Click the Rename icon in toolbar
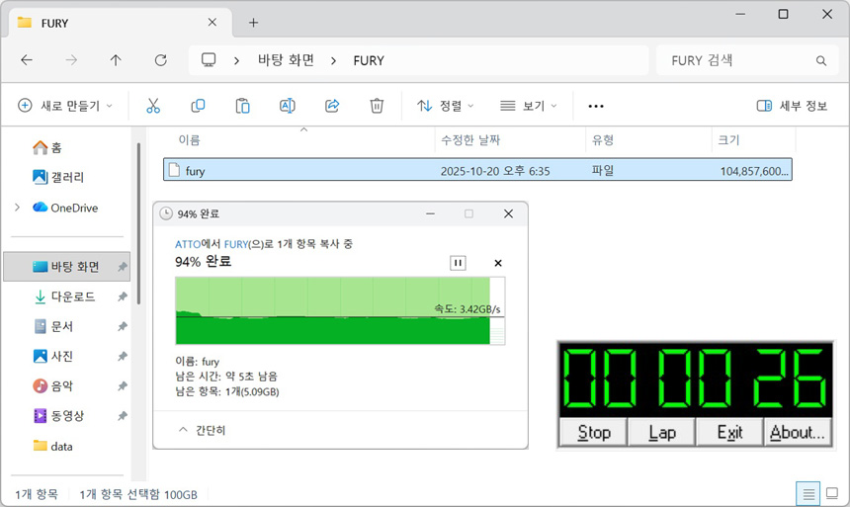 [288, 106]
